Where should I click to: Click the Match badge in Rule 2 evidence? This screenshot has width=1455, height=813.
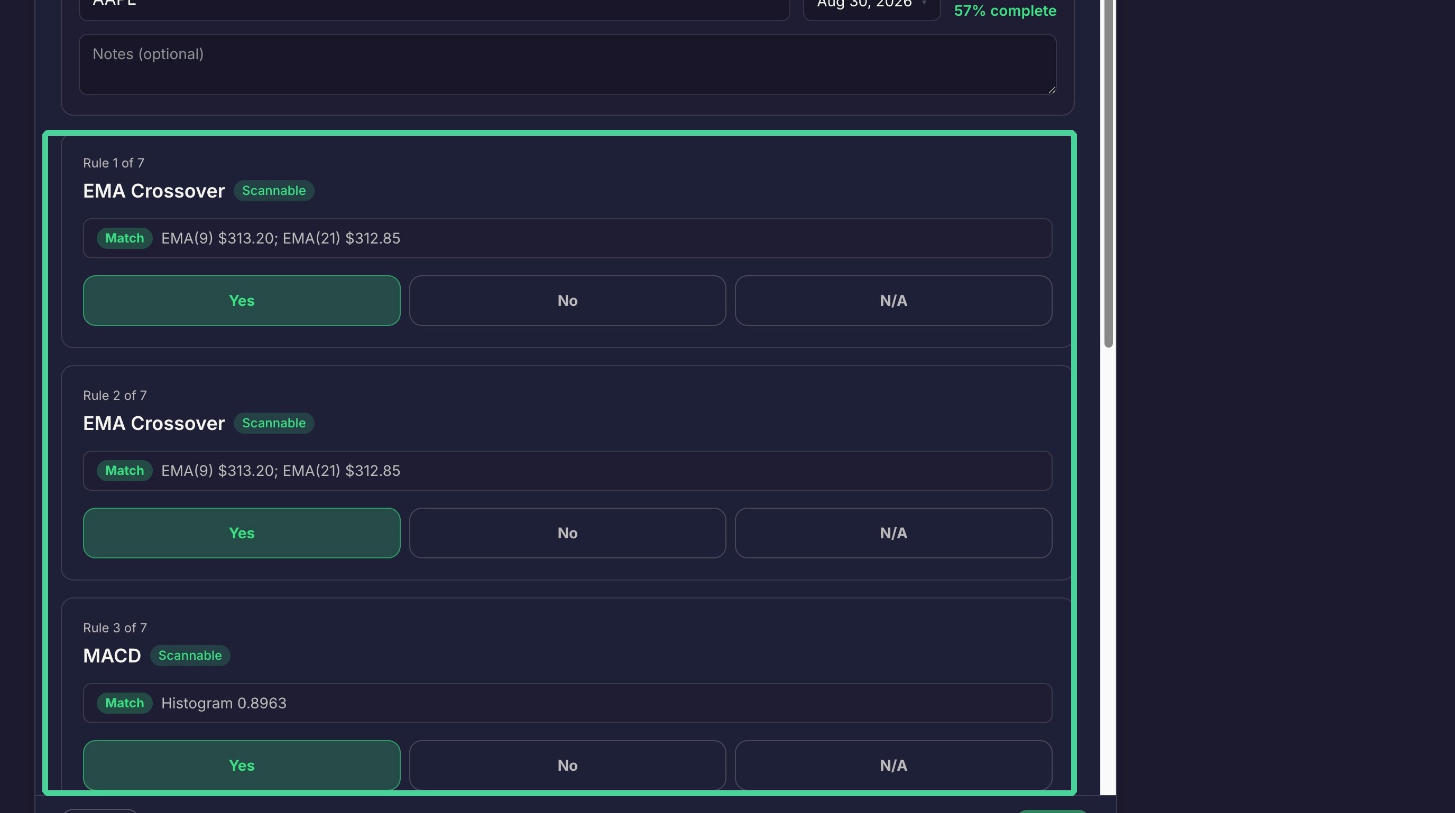point(124,471)
